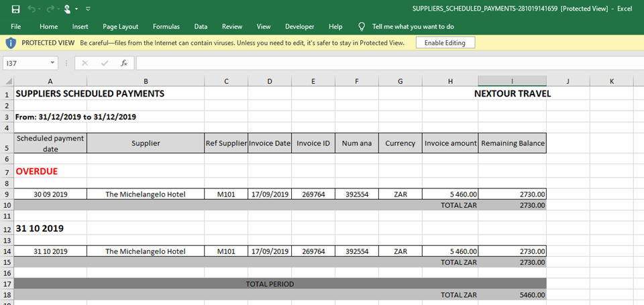Click the Num ana header cell
Screen dimensions: 644x305
(x=356, y=143)
